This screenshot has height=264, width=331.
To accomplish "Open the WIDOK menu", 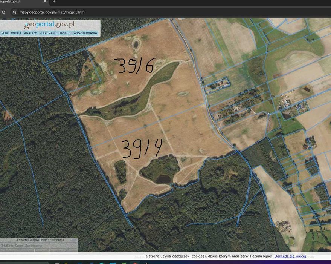I will 16,33.
